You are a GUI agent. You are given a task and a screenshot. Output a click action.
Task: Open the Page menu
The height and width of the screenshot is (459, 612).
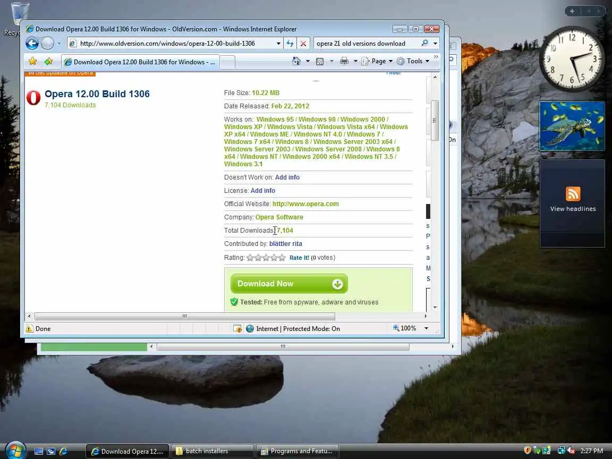click(x=377, y=61)
